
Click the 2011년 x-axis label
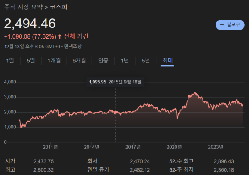point(50,147)
